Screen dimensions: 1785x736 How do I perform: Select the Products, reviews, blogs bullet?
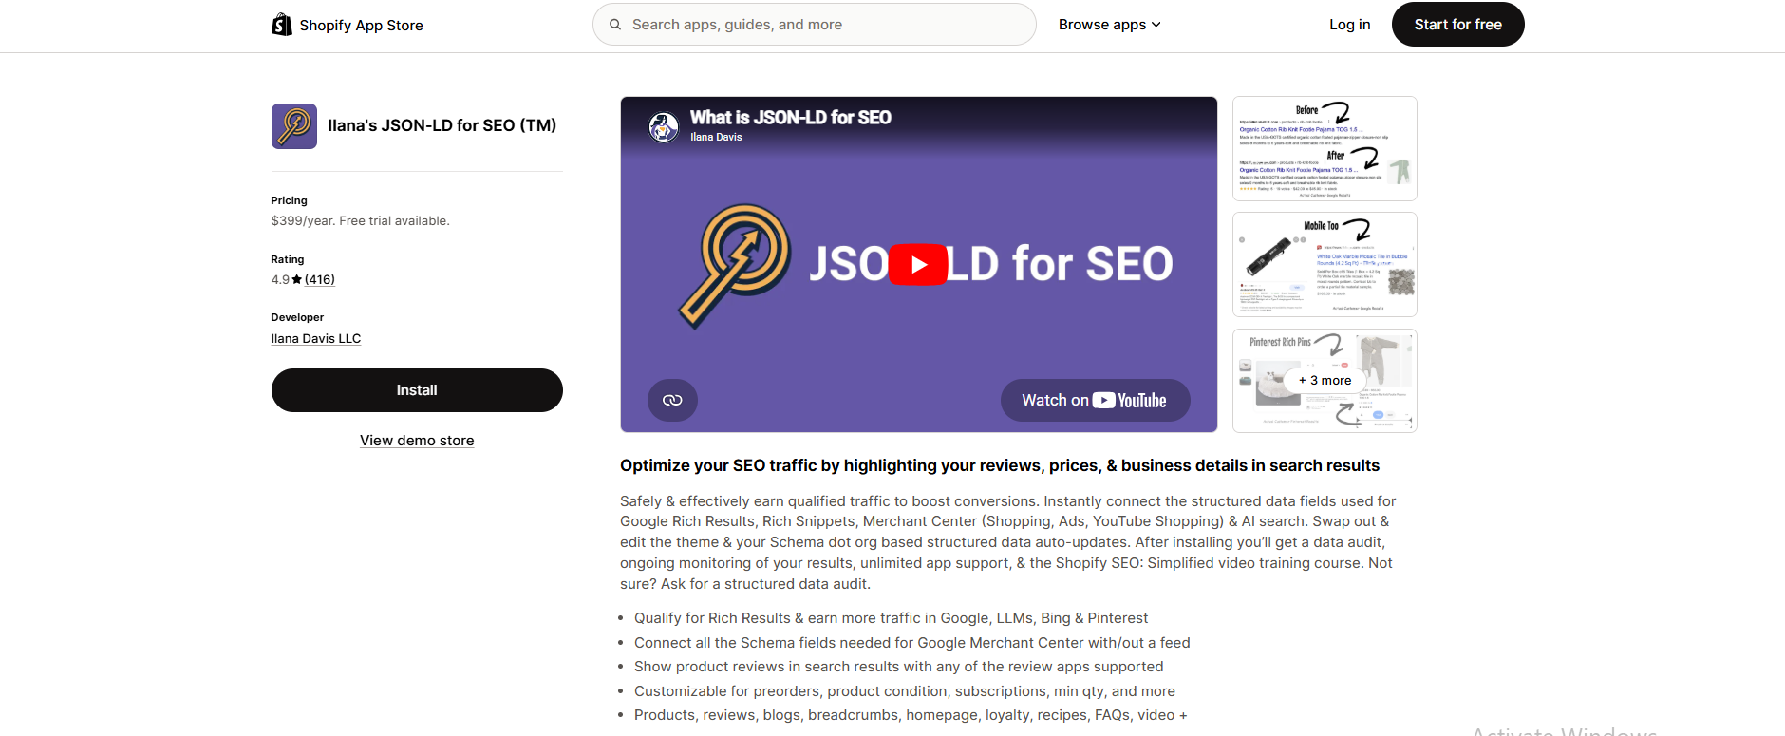pyautogui.click(x=911, y=715)
